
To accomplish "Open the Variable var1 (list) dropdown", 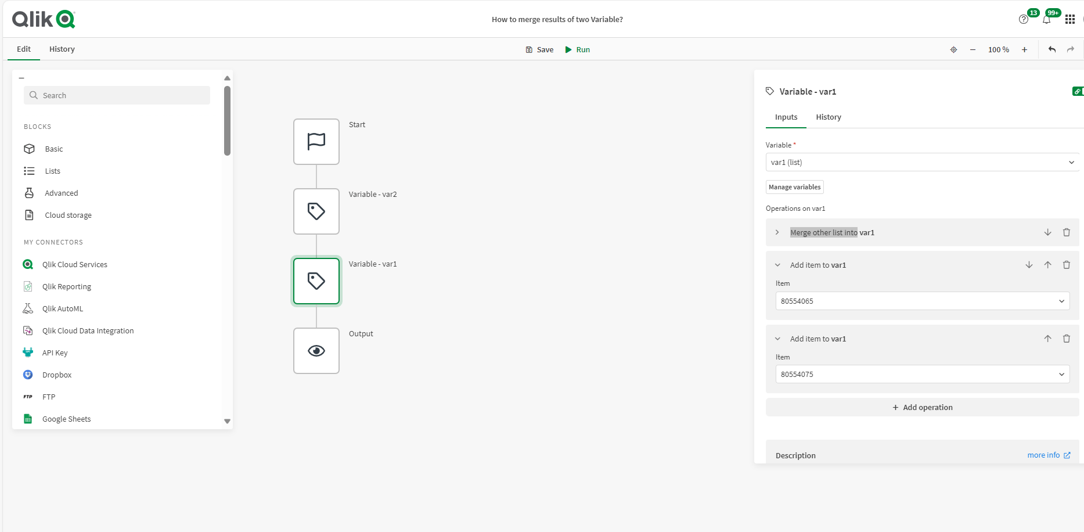I will coord(922,162).
